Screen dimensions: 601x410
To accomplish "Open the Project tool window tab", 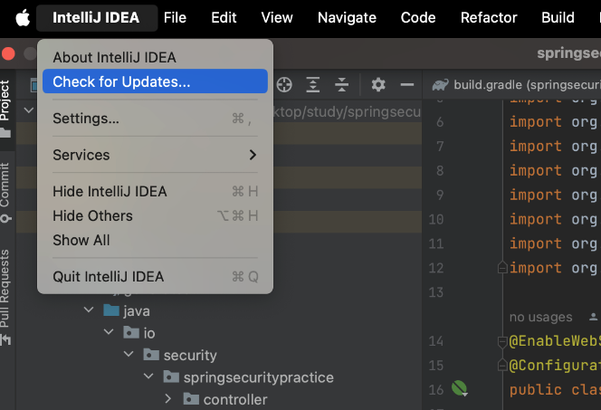I will [5, 110].
